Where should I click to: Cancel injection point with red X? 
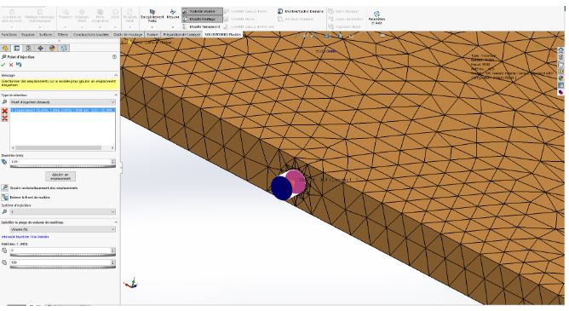coord(11,65)
